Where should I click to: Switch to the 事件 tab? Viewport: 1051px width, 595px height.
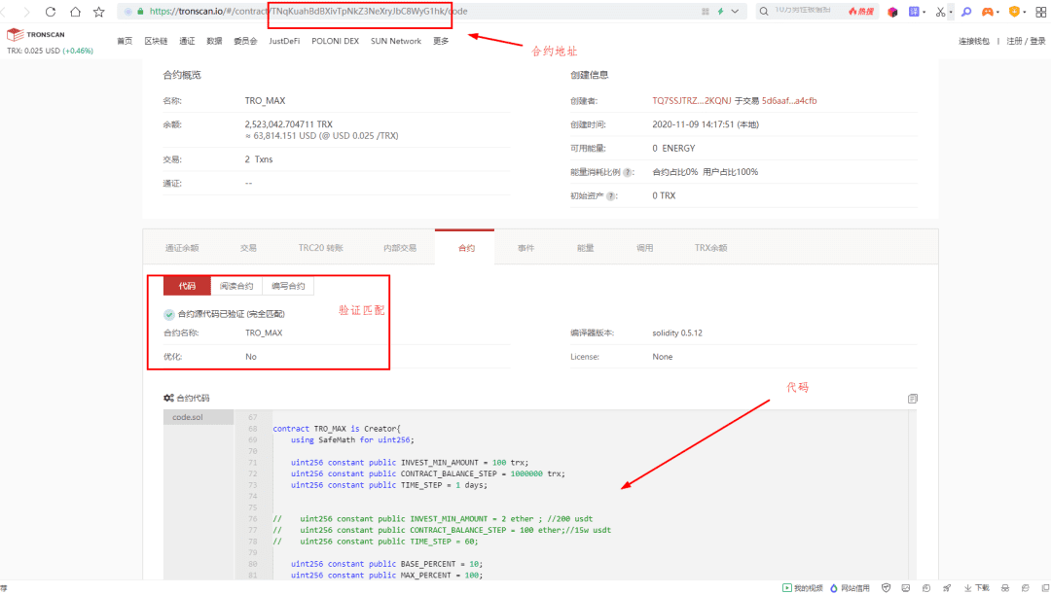tap(525, 248)
